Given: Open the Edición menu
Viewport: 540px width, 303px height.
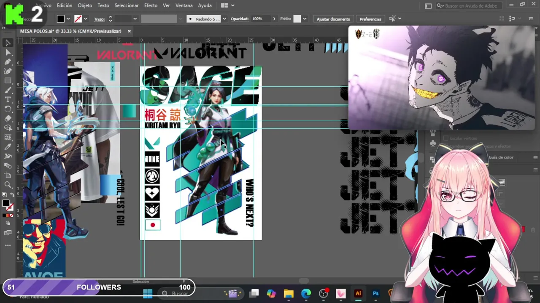Looking at the screenshot, I should pos(65,5).
